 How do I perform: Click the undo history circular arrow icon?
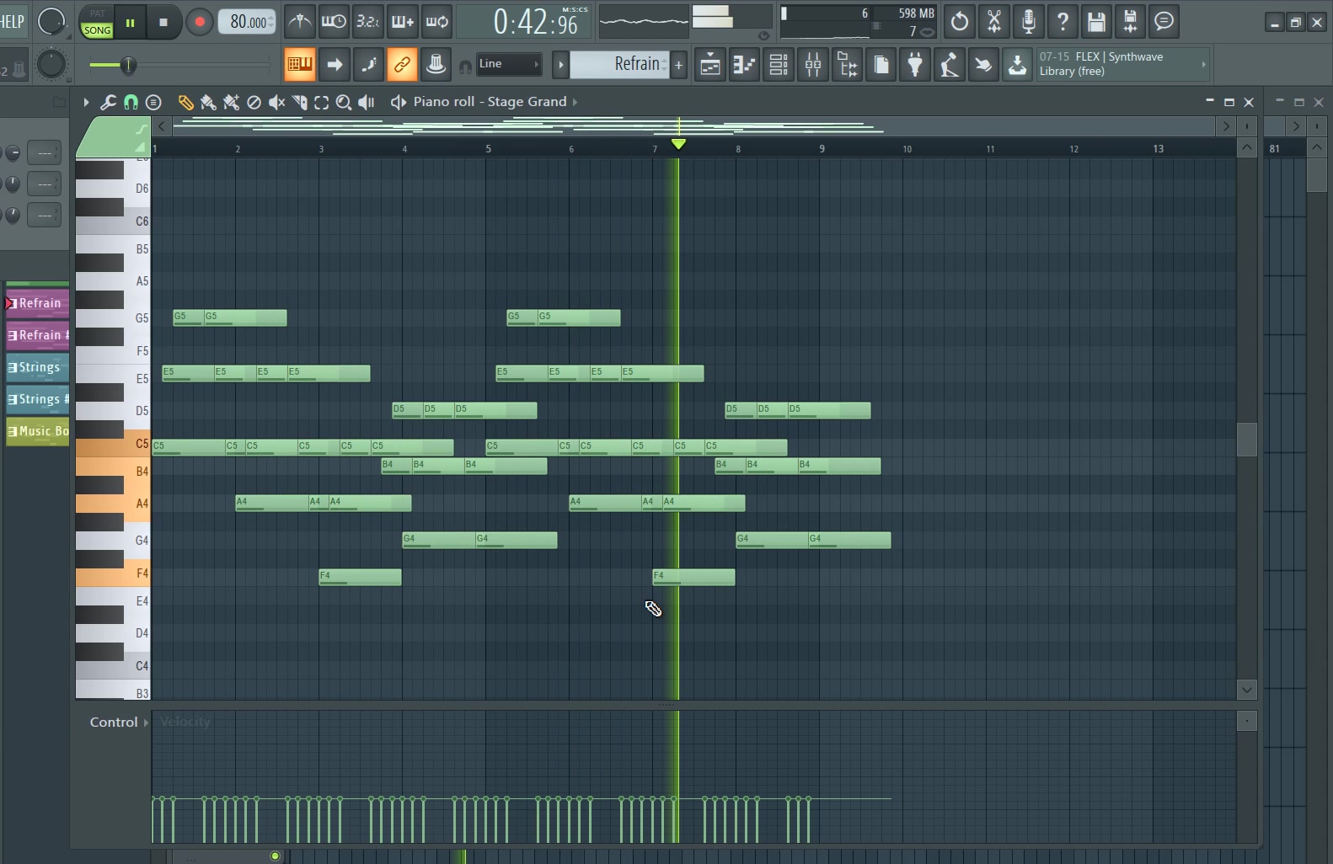coord(960,22)
